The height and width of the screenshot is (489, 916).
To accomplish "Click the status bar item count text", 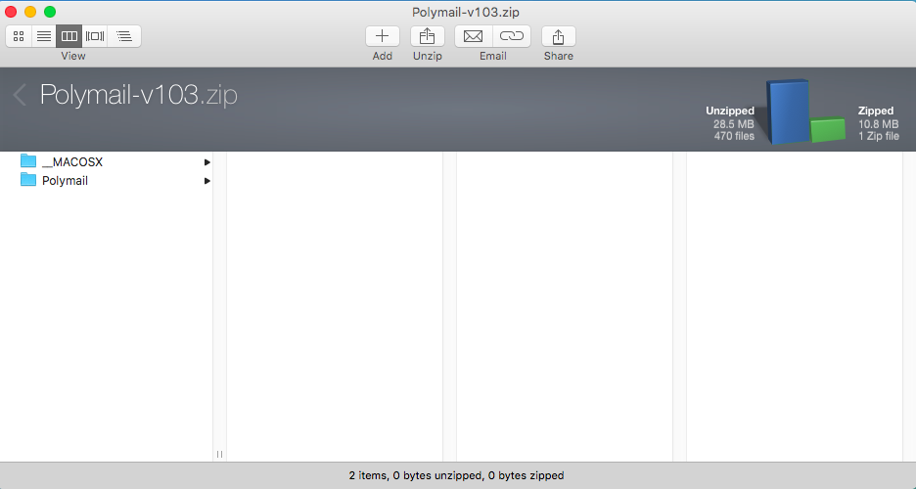I will 456,475.
